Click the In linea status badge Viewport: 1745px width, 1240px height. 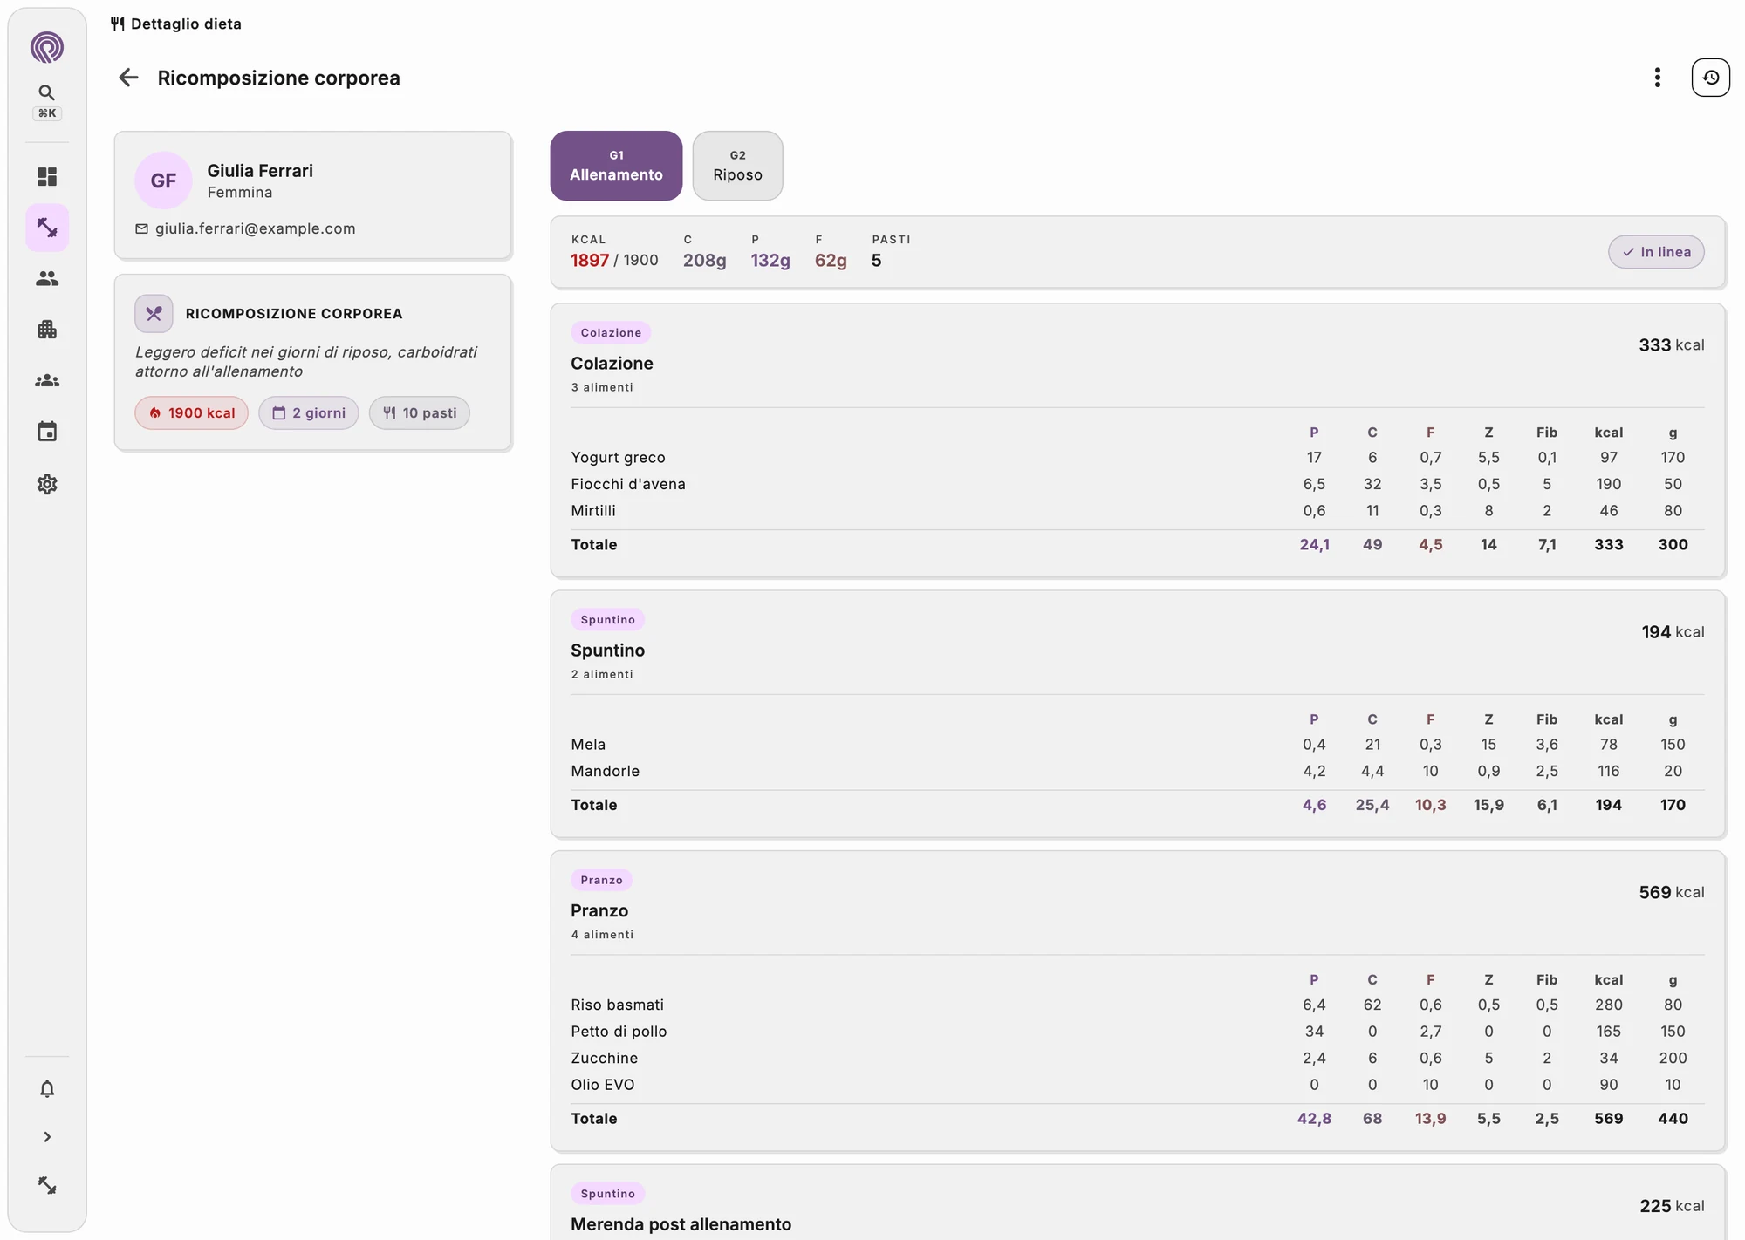tap(1656, 252)
